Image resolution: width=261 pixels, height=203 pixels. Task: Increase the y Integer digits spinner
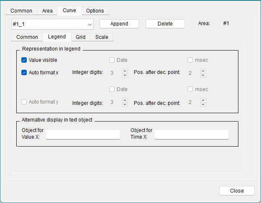125,100
